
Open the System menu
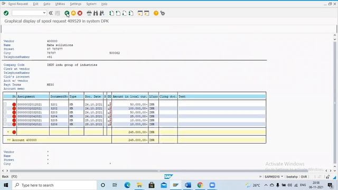[91, 4]
